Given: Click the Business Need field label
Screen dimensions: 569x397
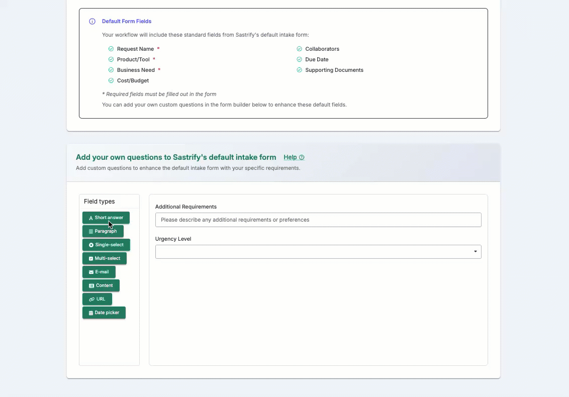Looking at the screenshot, I should click(x=136, y=70).
